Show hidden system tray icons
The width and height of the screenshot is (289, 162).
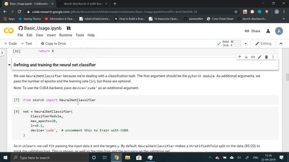point(210,157)
